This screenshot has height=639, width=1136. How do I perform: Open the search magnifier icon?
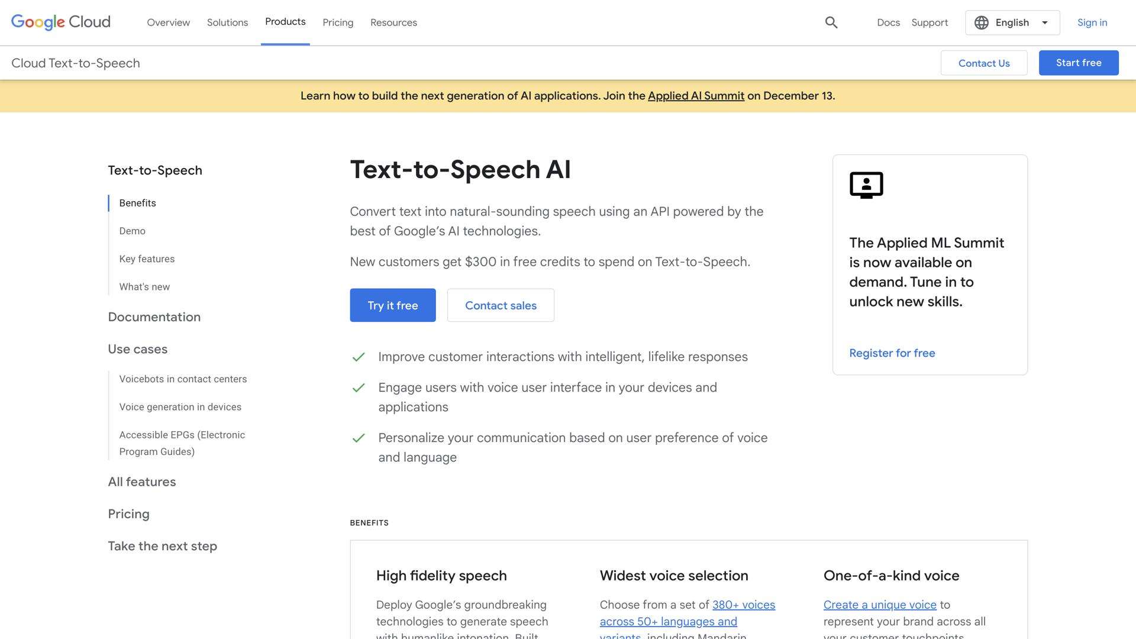click(x=831, y=22)
